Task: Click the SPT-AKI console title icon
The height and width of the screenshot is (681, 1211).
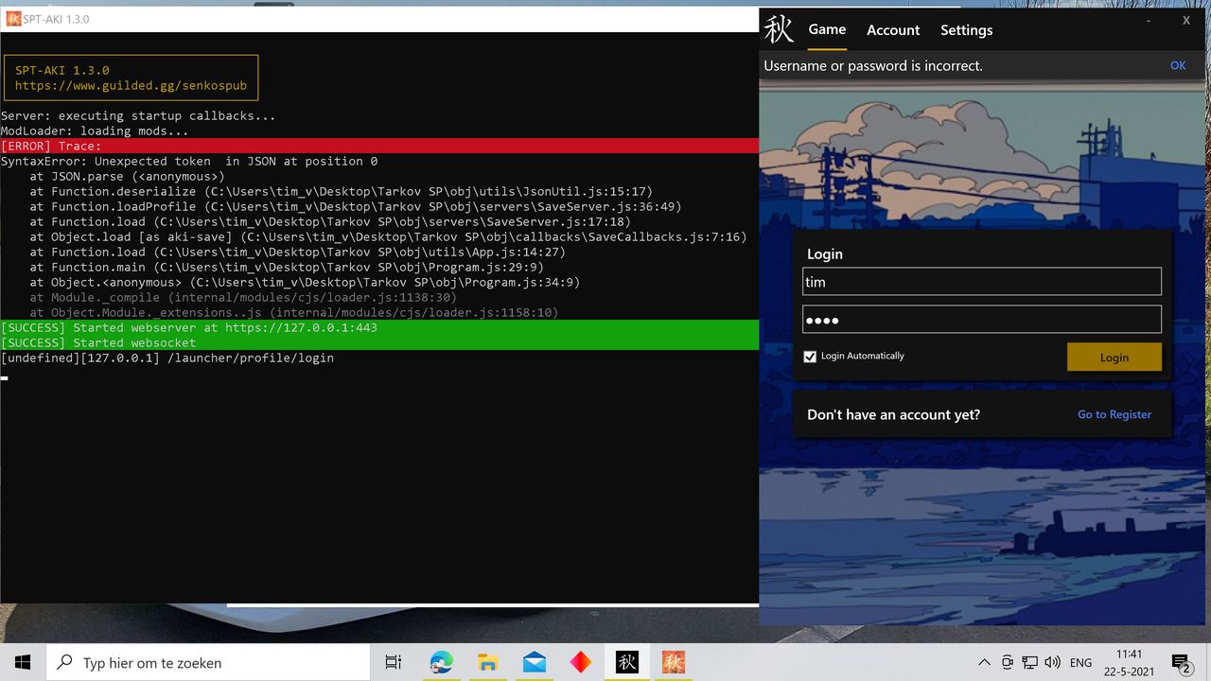Action: 13,19
